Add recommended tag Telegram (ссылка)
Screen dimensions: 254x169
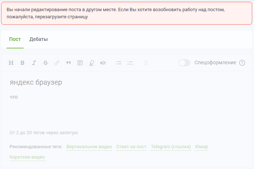pos(171,147)
